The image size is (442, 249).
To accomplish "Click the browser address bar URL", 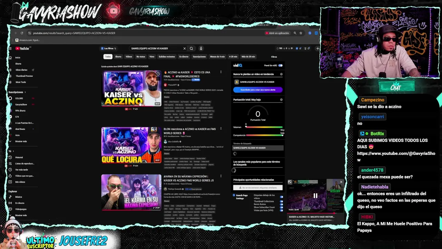I will pos(74,33).
